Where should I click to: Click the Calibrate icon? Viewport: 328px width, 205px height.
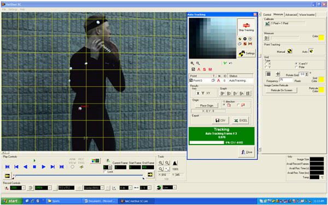click(x=267, y=23)
